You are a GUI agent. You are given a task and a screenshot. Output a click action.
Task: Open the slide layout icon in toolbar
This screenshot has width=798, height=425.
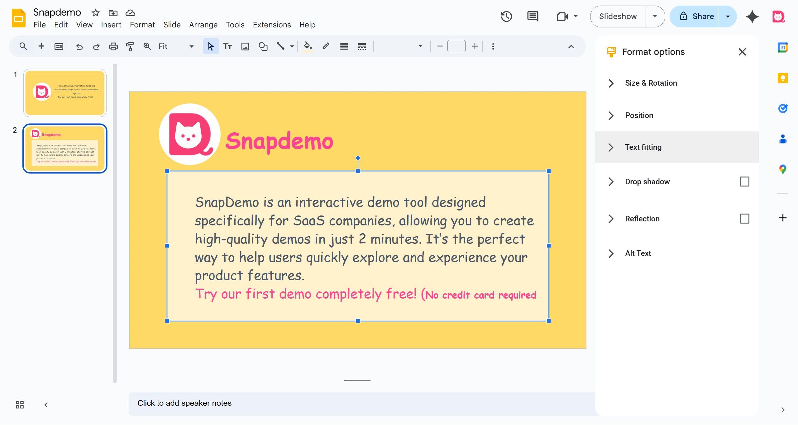tap(59, 46)
